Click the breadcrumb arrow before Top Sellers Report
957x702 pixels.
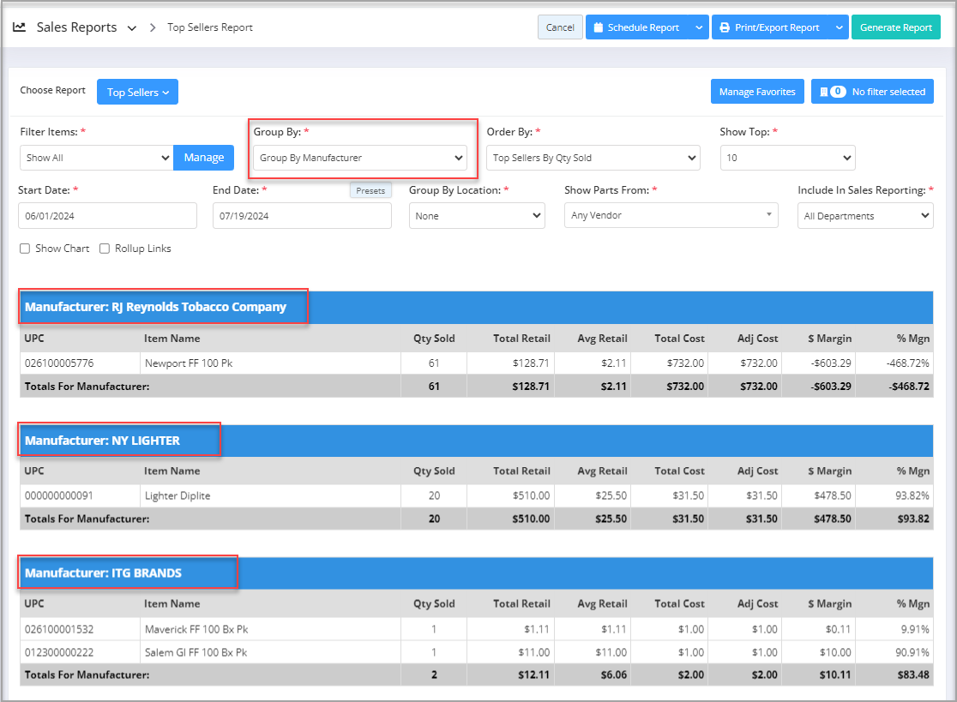tap(153, 27)
